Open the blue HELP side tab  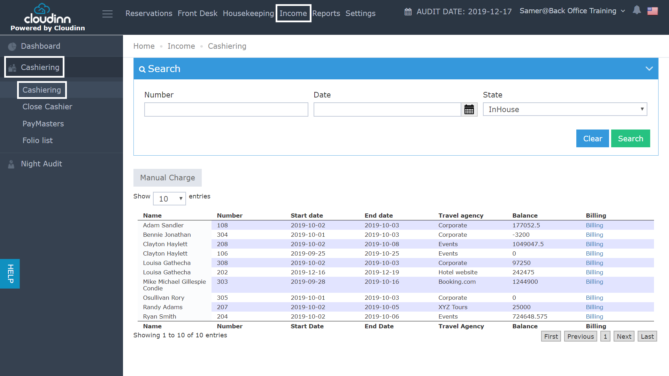tap(10, 274)
